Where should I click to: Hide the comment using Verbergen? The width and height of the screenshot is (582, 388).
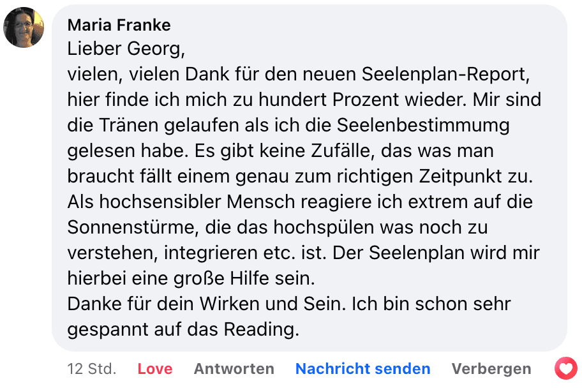491,369
